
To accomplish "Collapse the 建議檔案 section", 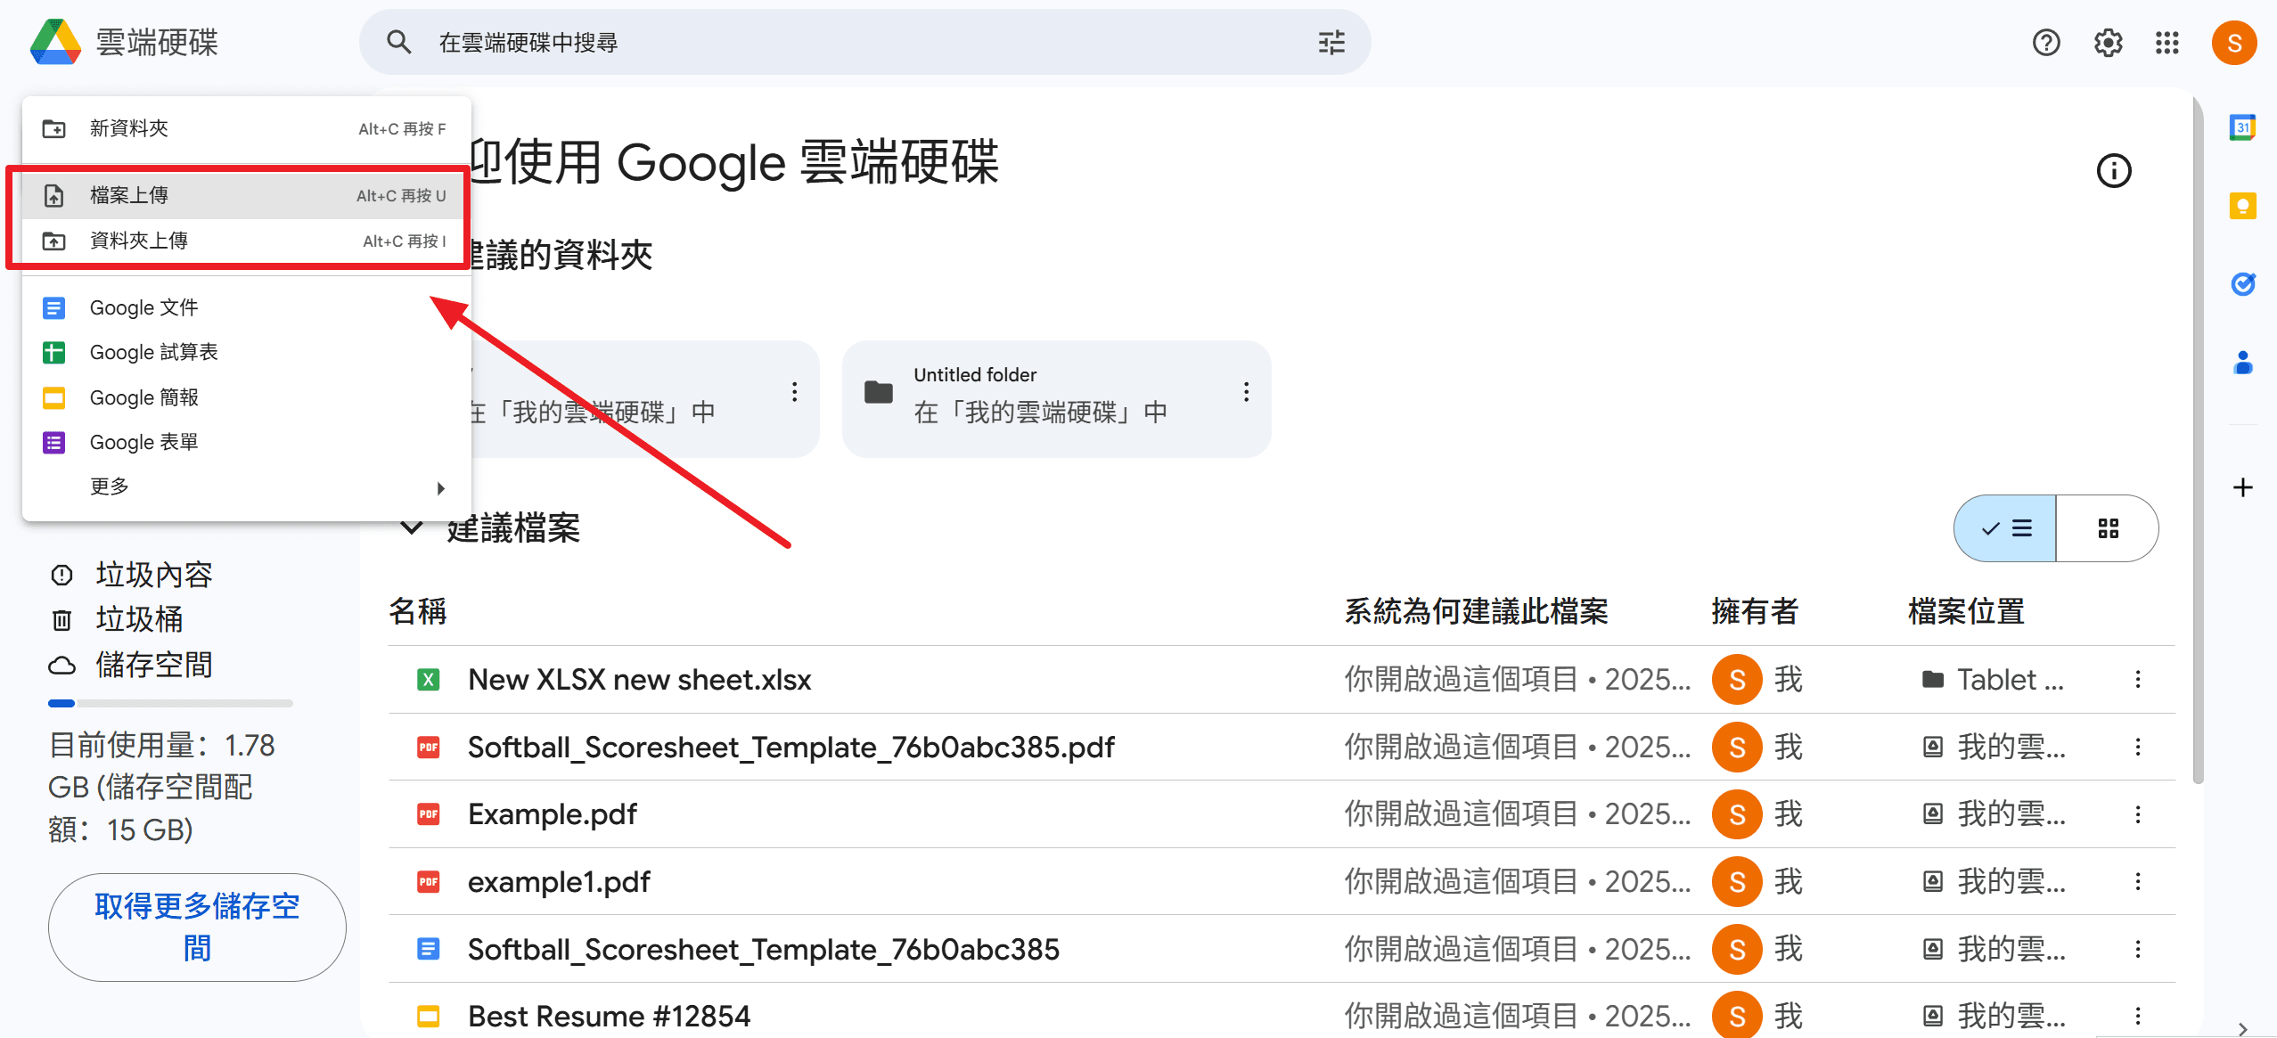I will click(412, 527).
